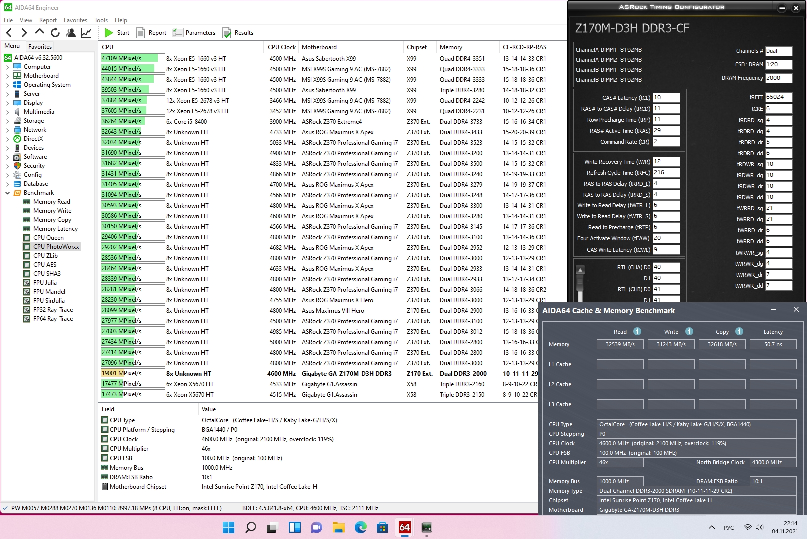Viewport: 807px width, 539px height.
Task: Click the Copy info icon in Cache & Memory Benchmark
Action: (739, 331)
